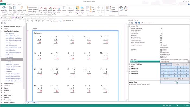Open Numbering System icon
190x107 pixels.
point(70,8)
